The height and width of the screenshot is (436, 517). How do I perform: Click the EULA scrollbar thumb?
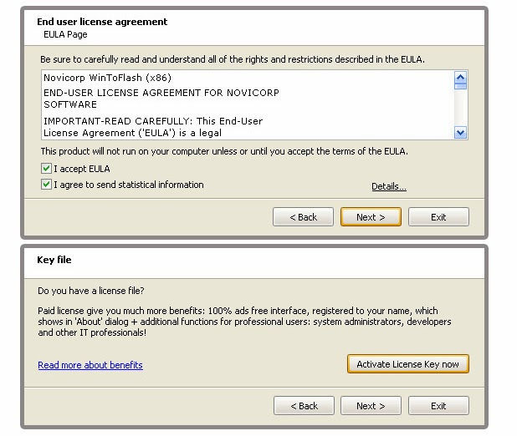point(460,86)
